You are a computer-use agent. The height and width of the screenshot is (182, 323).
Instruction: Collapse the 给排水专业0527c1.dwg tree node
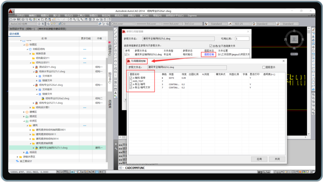tap(34, 72)
